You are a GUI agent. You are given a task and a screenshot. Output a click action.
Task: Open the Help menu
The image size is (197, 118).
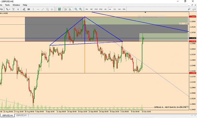25,5
